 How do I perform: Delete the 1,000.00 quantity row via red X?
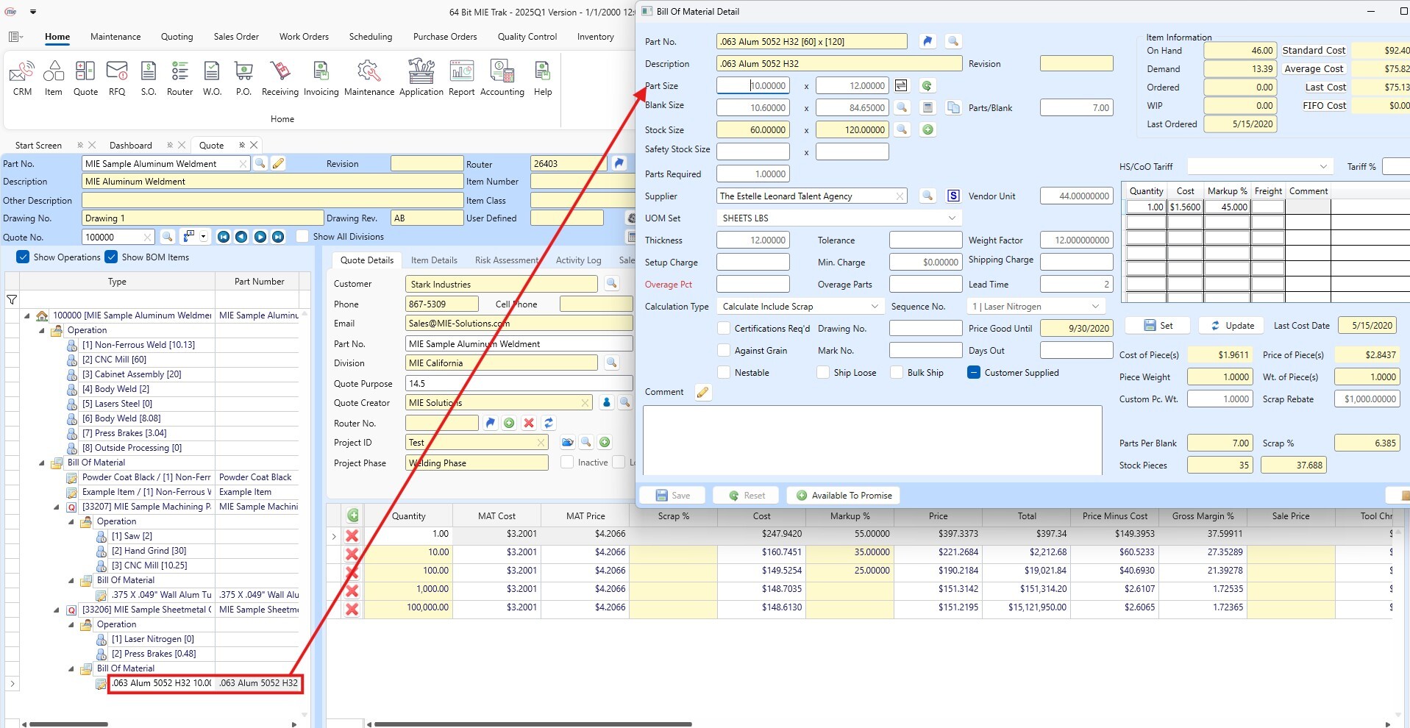352,589
